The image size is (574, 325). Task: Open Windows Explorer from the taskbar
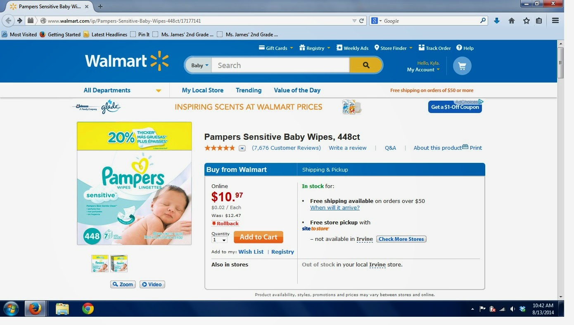click(x=62, y=309)
